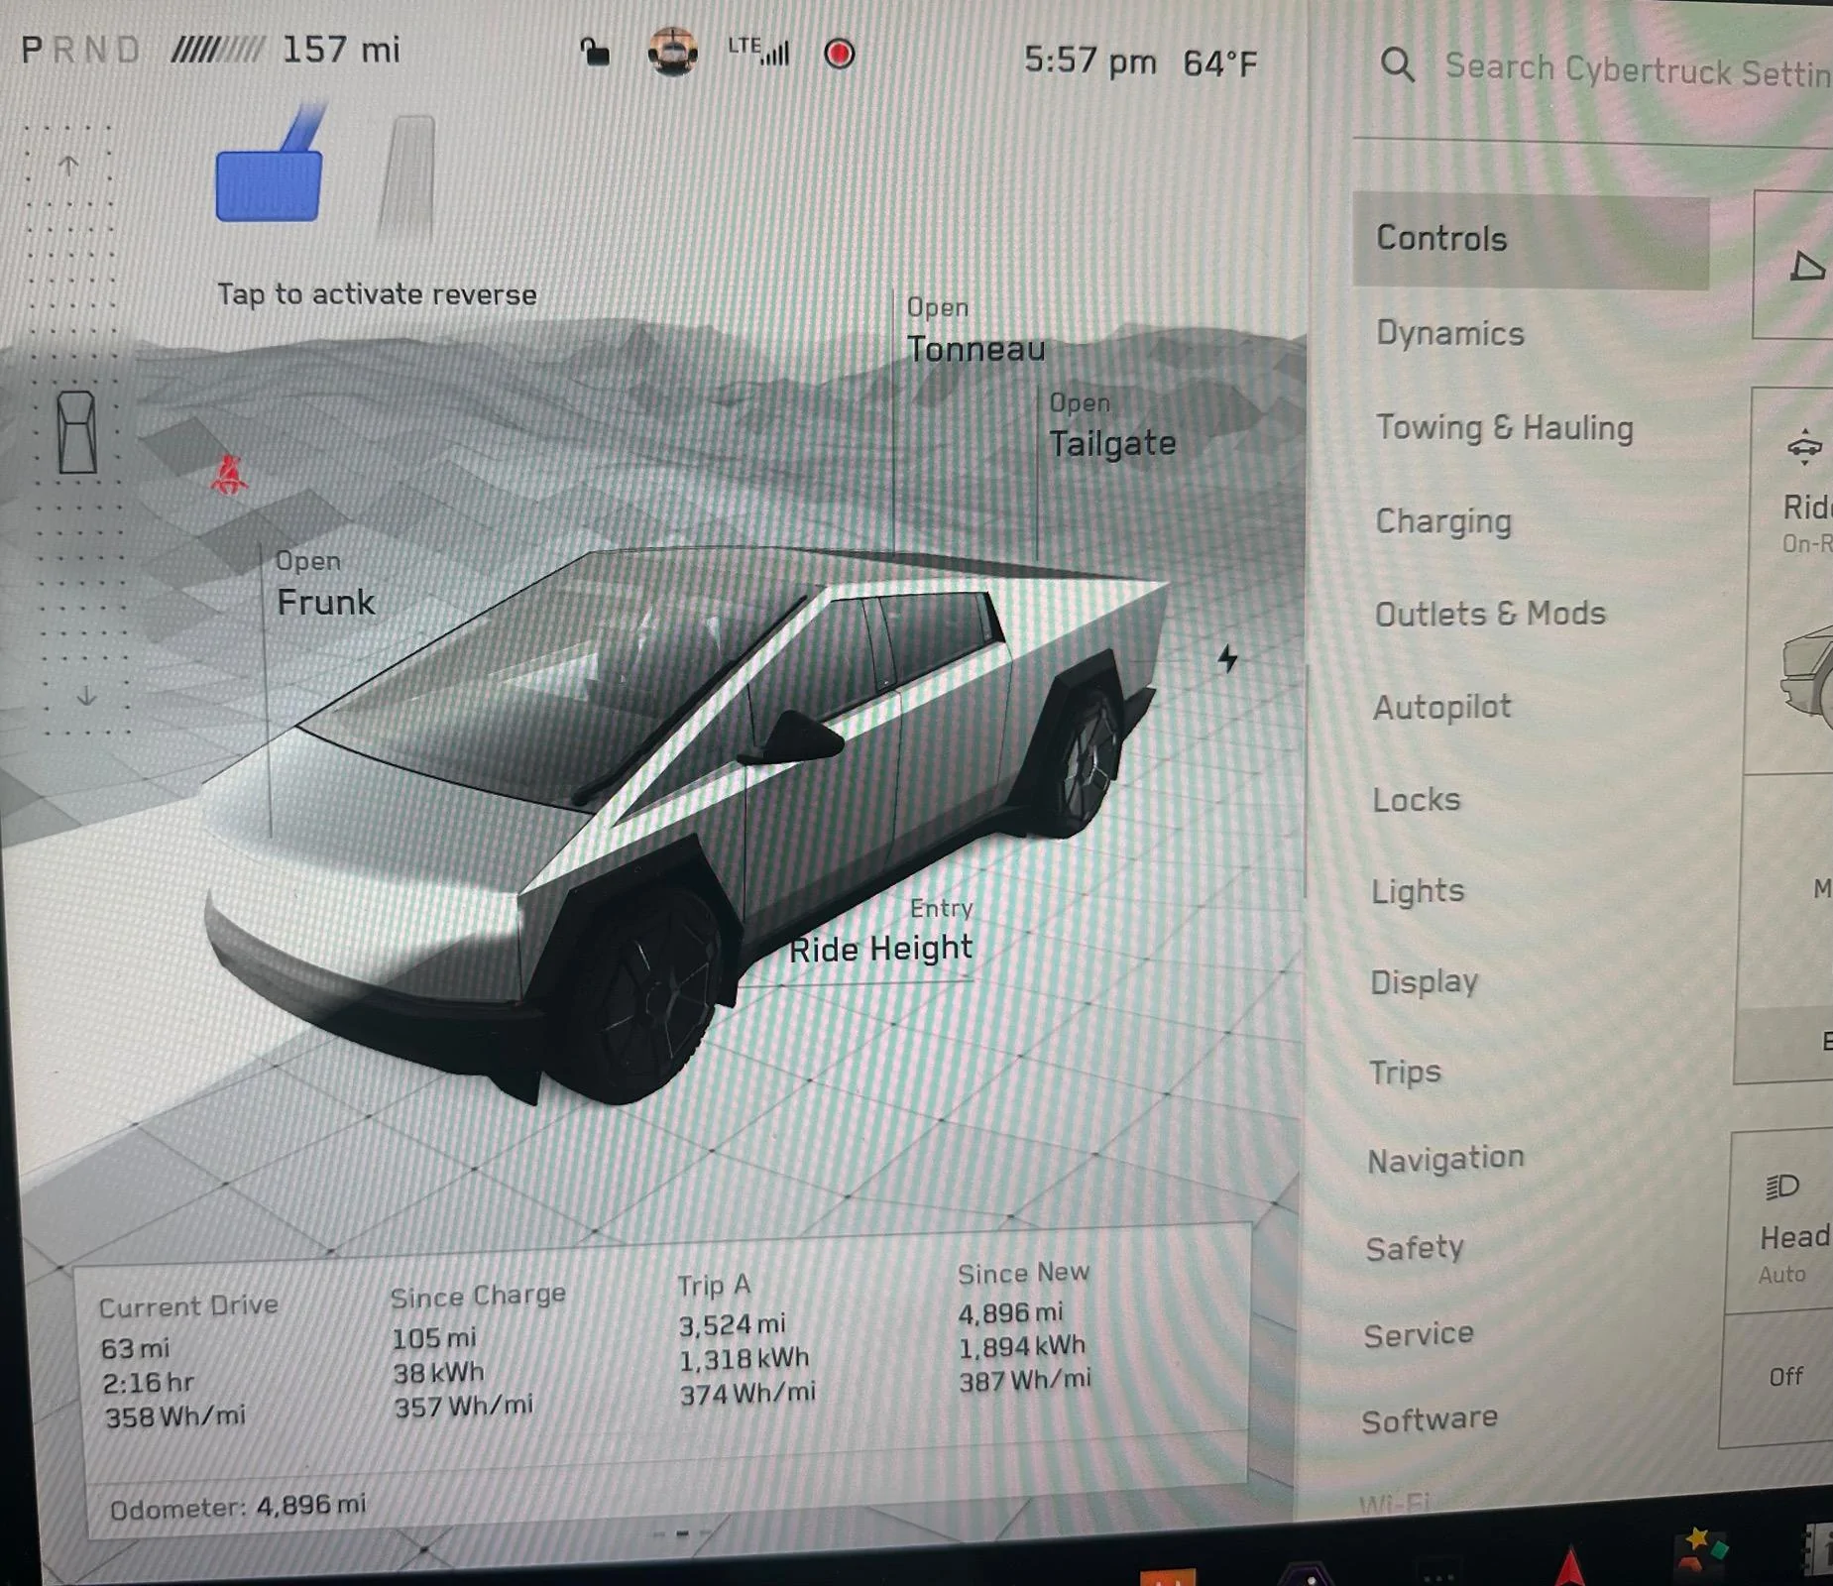Screen dimensions: 1833x1586
Task: Tap the Ride height card icon
Action: click(x=1804, y=448)
